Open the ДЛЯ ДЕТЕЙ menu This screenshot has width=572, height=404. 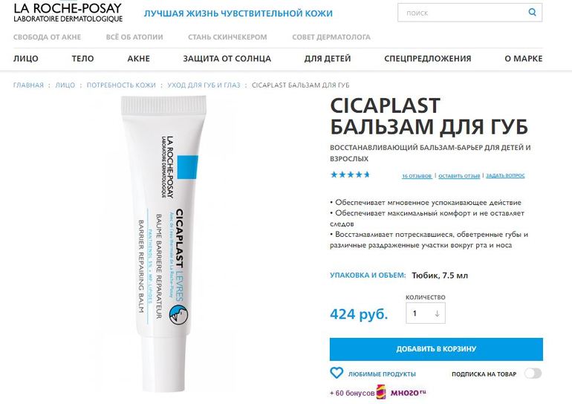(327, 59)
